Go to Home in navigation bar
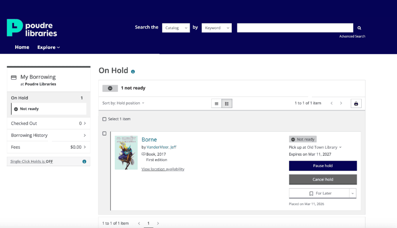This screenshot has width=397, height=228. 22,47
